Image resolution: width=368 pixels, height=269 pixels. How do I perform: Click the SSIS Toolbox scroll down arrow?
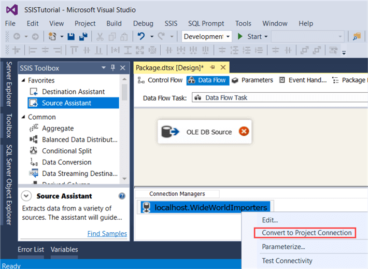point(124,179)
